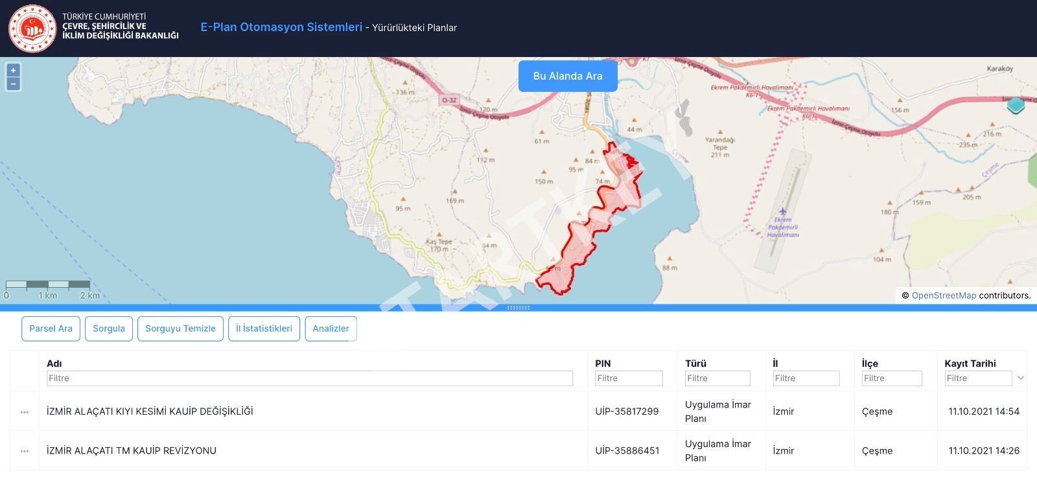The width and height of the screenshot is (1037, 486).
Task: Click the Adı column filter field
Action: pos(309,378)
